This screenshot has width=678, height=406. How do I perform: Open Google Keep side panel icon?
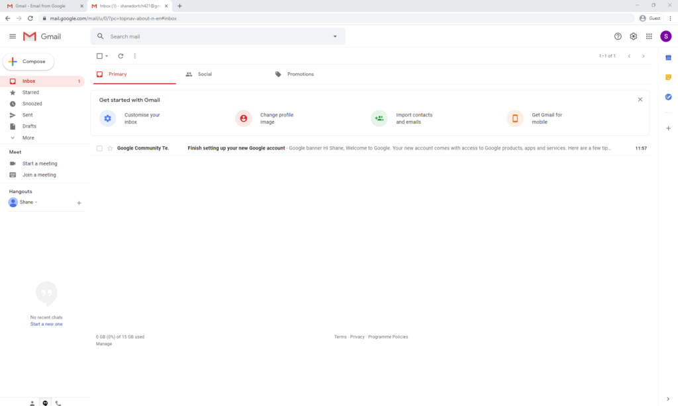(x=668, y=77)
